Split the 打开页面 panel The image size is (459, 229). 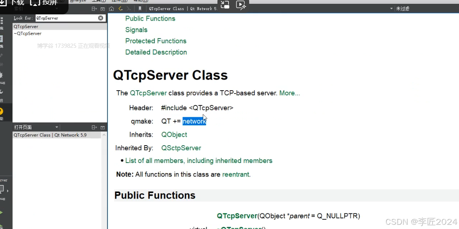pos(94,127)
